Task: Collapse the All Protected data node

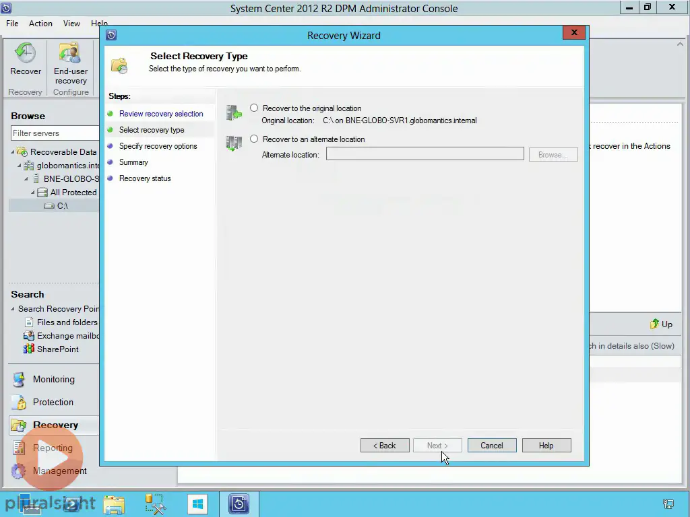Action: point(32,192)
